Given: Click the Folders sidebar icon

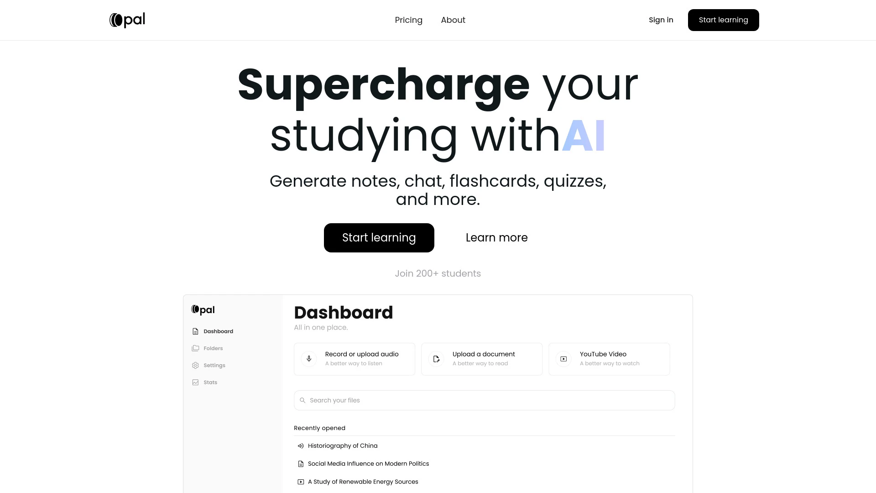Looking at the screenshot, I should [196, 348].
